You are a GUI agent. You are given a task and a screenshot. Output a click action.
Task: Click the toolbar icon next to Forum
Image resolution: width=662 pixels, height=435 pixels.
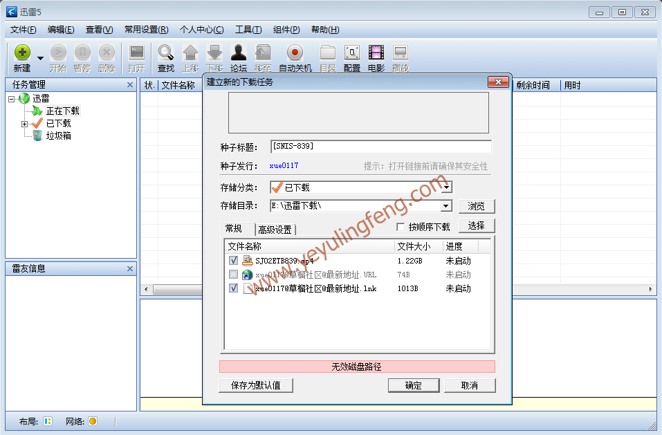263,53
